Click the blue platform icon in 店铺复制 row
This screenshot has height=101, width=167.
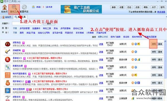click(136, 52)
